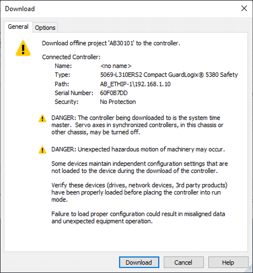The height and width of the screenshot is (273, 253).
Task: Click the 'No Protection' security value
Action: click(118, 102)
